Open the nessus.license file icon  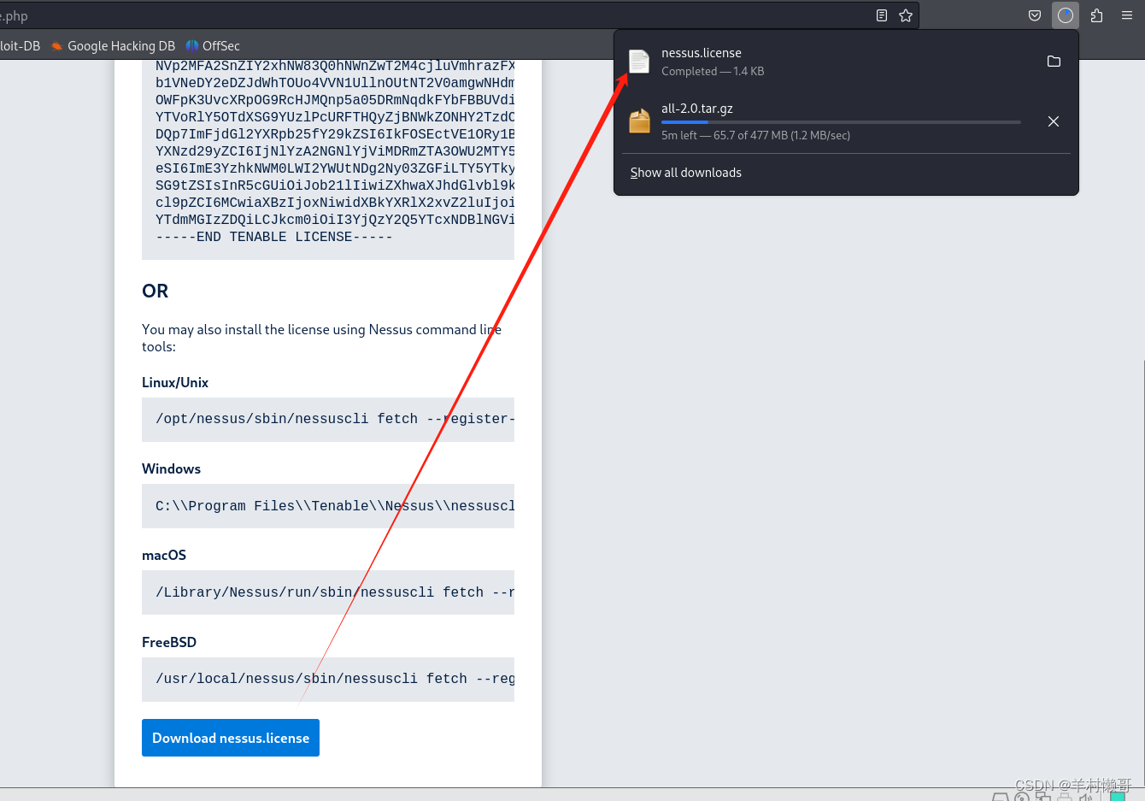coord(639,62)
